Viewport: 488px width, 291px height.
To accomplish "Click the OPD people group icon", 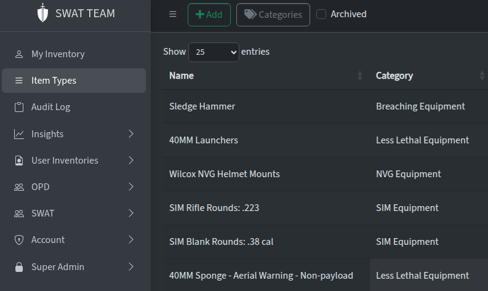I will [x=19, y=187].
